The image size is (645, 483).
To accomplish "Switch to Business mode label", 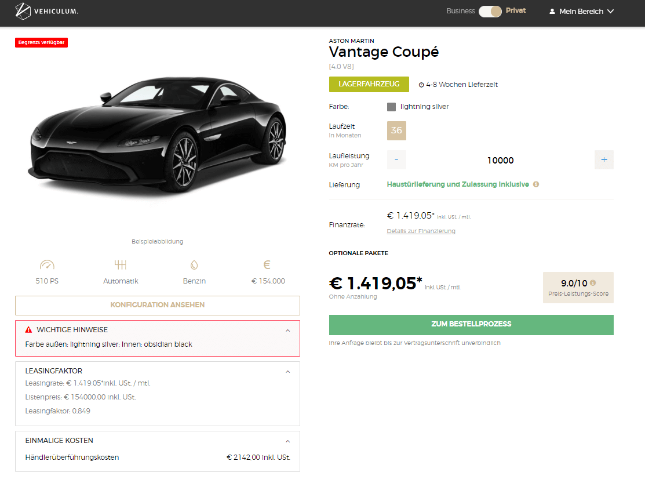I will 460,11.
